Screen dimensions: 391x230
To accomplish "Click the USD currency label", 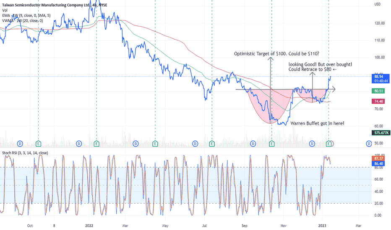I will click(x=378, y=4).
